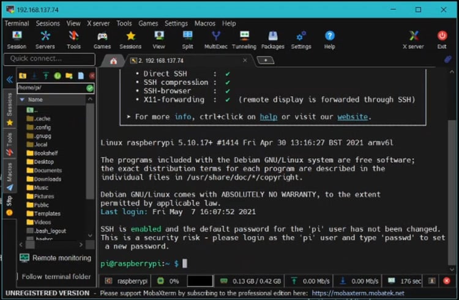The height and width of the screenshot is (300, 459).
Task: Open the Tunneling tool in toolbar
Action: [x=244, y=39]
